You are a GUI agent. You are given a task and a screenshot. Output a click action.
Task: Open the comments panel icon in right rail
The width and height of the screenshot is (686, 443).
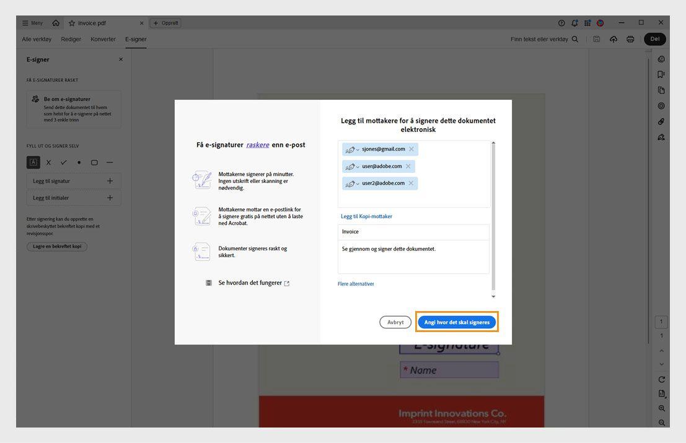[x=661, y=59]
